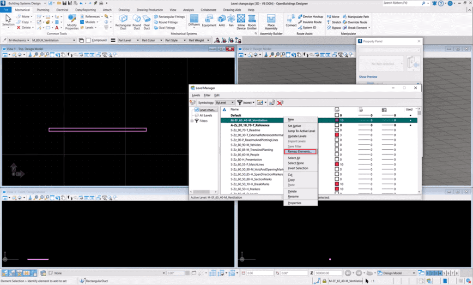Select Set Active in context menu
Image resolution: width=473 pixels, height=285 pixels.
[294, 126]
